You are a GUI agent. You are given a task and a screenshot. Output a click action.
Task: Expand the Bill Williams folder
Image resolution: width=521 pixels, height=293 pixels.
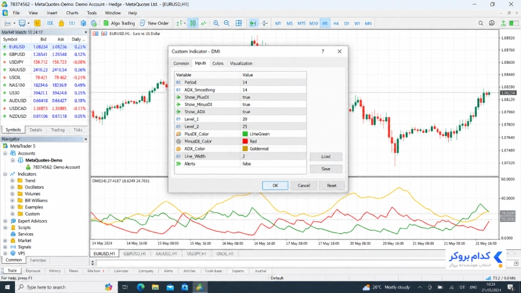12,201
